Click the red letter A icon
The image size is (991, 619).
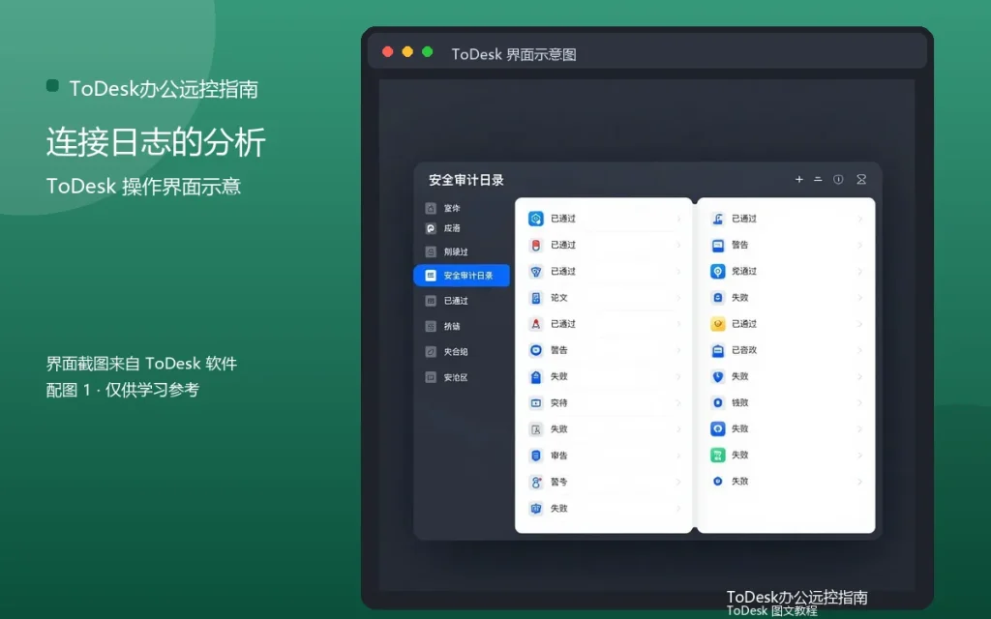536,324
